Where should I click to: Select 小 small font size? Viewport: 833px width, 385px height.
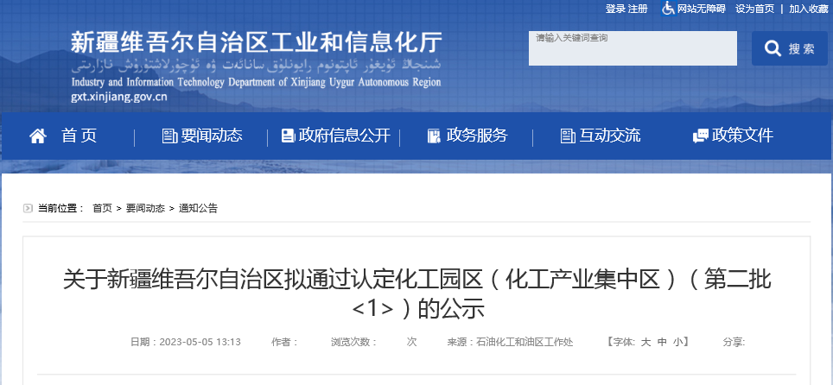(679, 342)
